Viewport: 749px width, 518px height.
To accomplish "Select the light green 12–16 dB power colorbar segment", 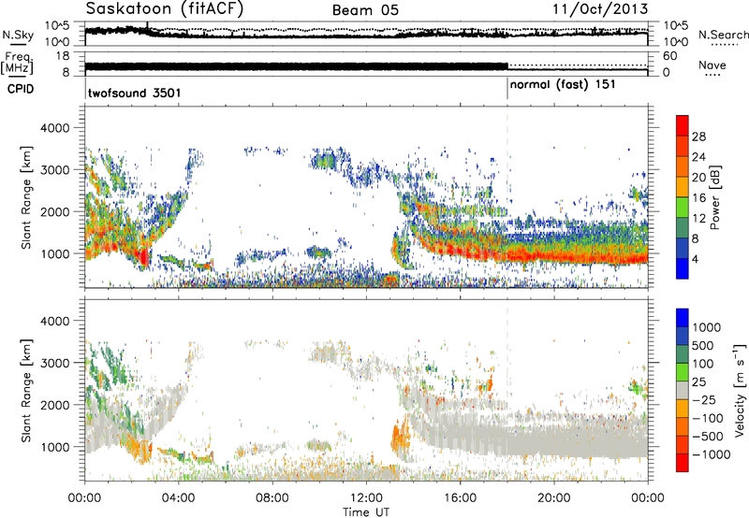I will [683, 208].
